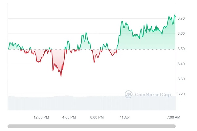Screen dimensions: 197x131
Task: Click the 3.70 price axis label
Action: [181, 19]
